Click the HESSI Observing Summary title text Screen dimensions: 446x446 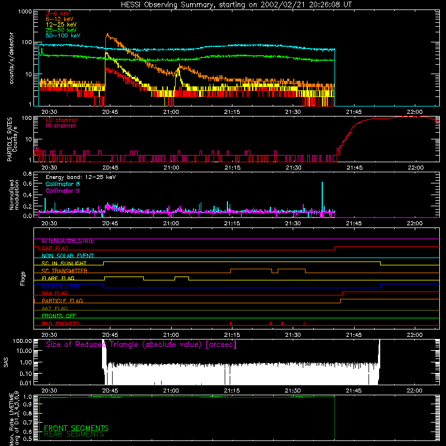(236, 5)
